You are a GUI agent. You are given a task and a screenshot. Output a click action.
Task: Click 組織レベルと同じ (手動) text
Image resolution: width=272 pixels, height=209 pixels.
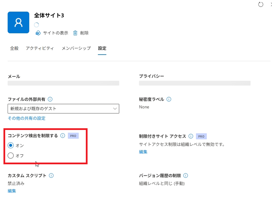162,183
